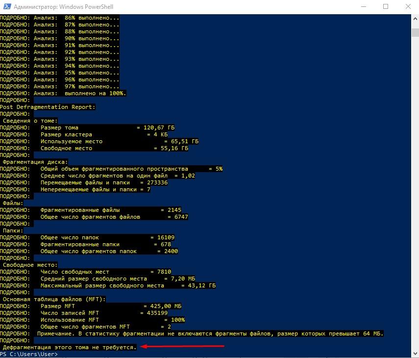Click the vertical scrollbar thumb

pos(415,32)
